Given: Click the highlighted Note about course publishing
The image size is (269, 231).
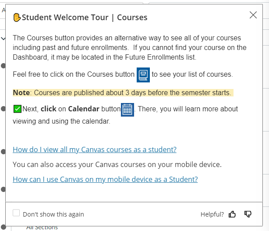Looking at the screenshot, I should pos(122,92).
